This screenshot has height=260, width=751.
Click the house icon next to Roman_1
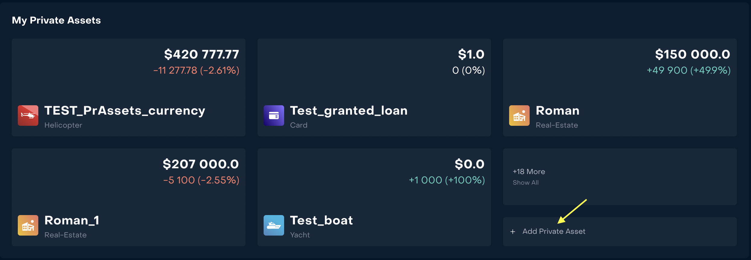tap(28, 225)
